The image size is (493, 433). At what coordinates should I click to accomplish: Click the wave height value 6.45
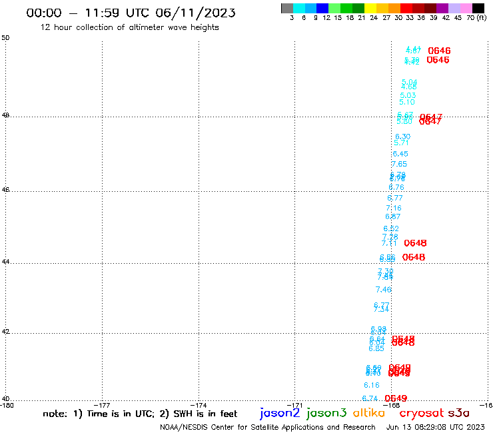400,154
